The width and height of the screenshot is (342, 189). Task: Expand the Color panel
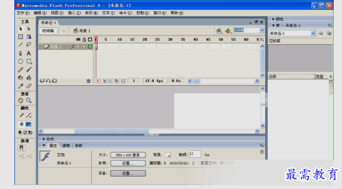click(274, 19)
